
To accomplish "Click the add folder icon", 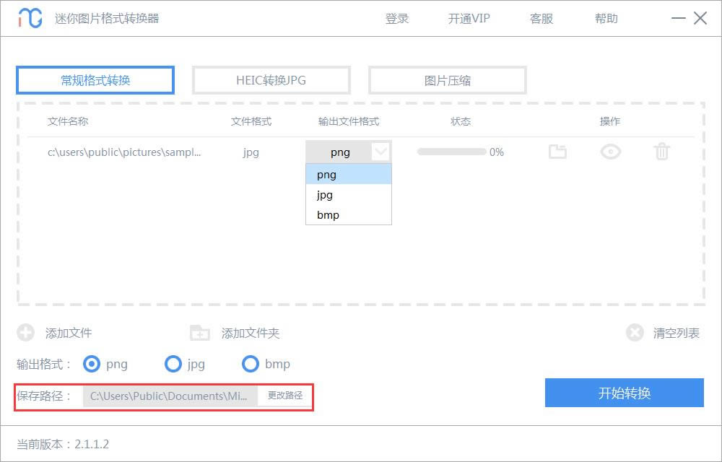I will click(200, 333).
